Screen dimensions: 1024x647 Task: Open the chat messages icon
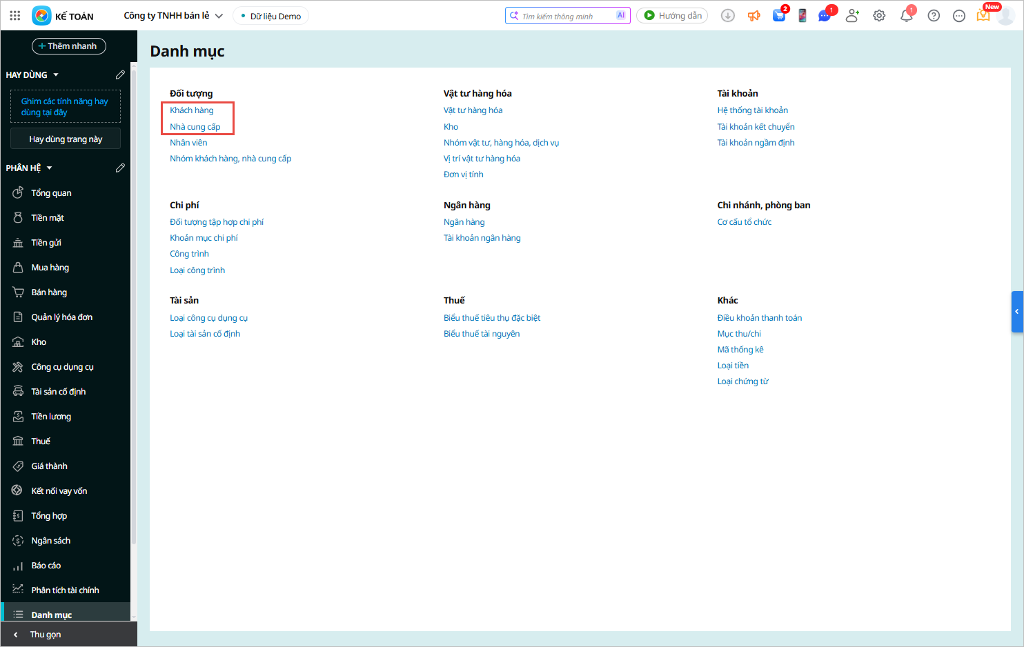pyautogui.click(x=825, y=15)
